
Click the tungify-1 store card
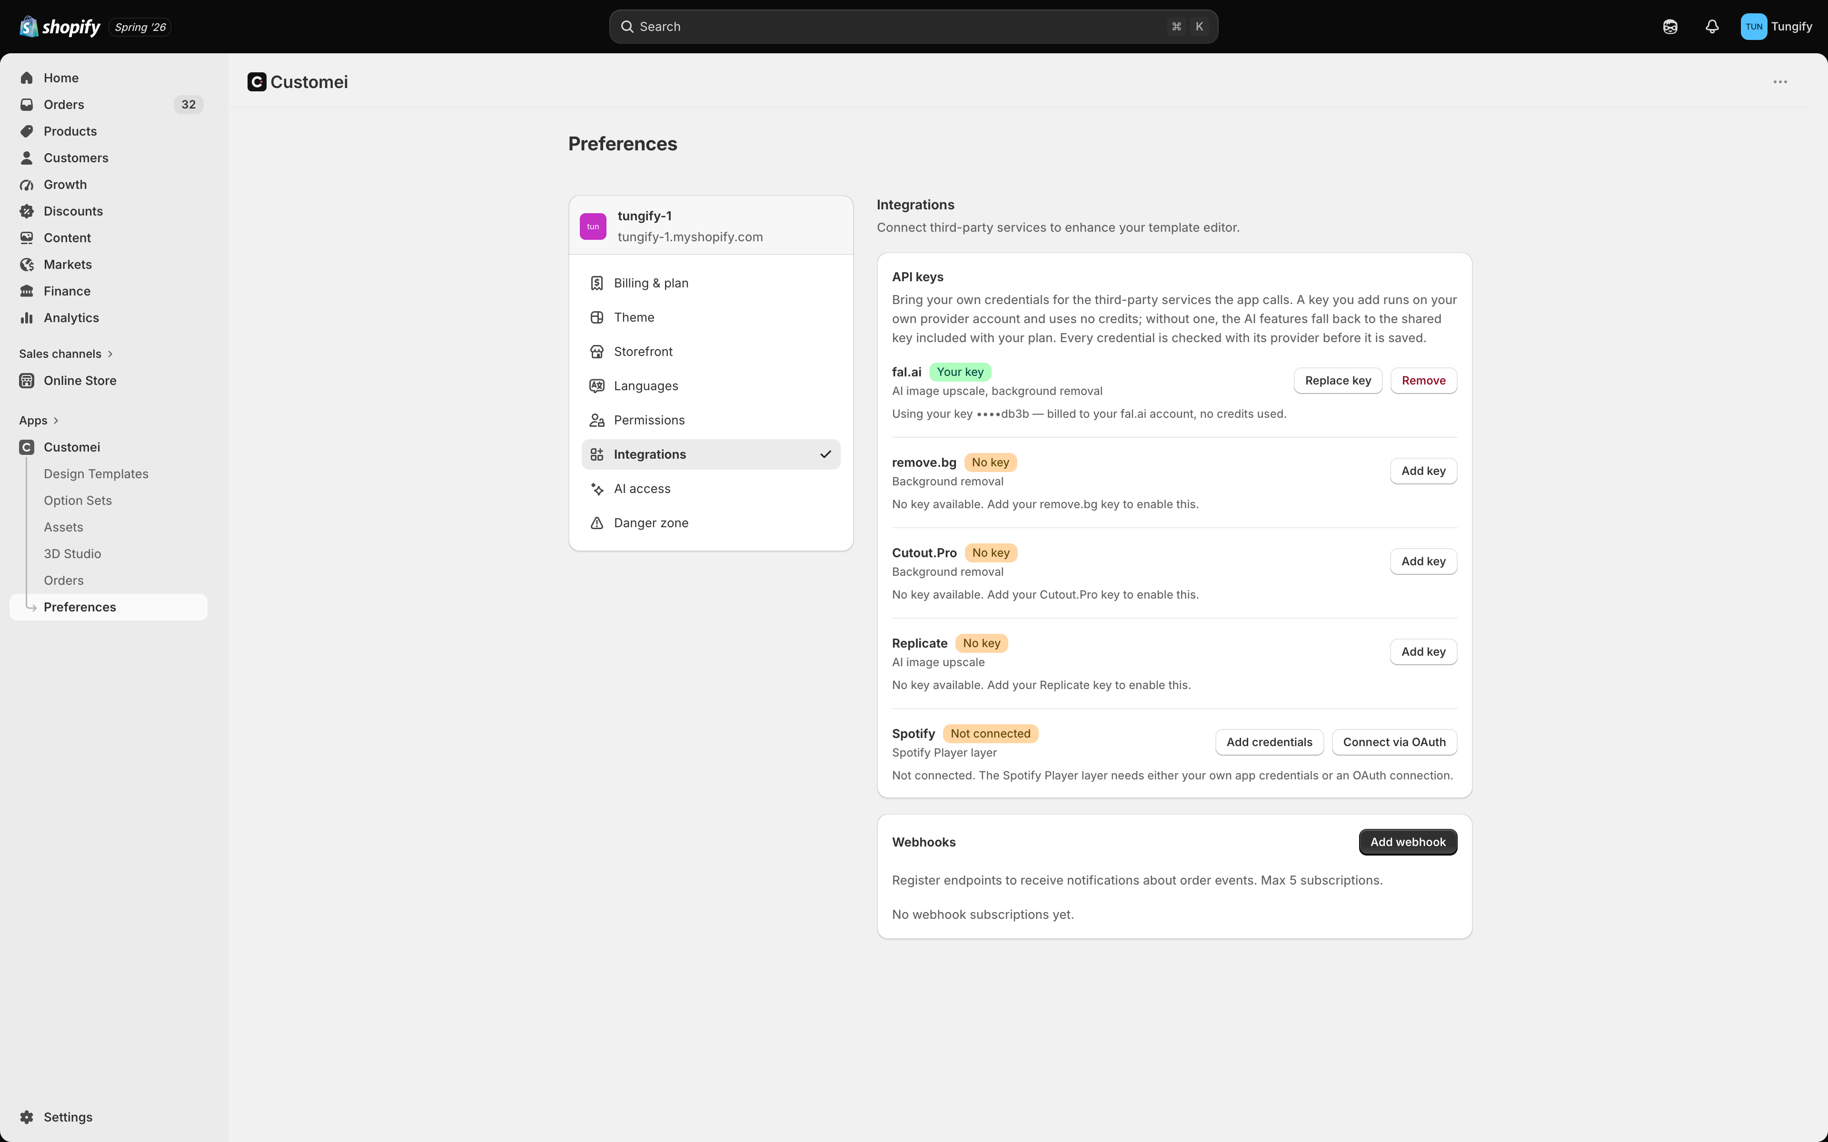coord(711,226)
